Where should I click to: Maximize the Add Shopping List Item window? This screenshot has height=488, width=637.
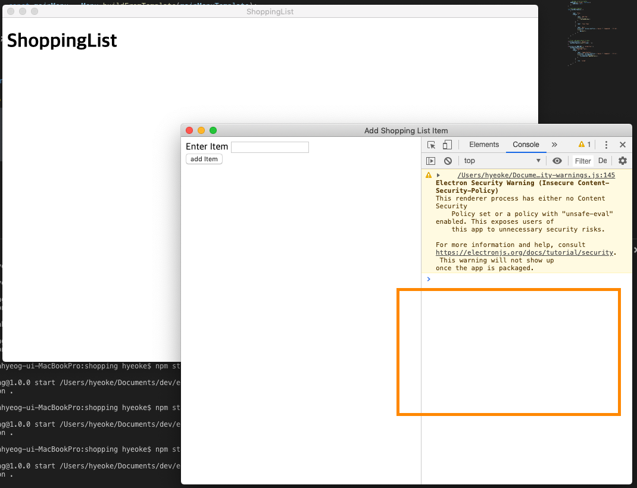coord(213,130)
